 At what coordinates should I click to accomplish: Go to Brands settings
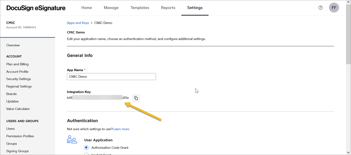[x=11, y=94]
